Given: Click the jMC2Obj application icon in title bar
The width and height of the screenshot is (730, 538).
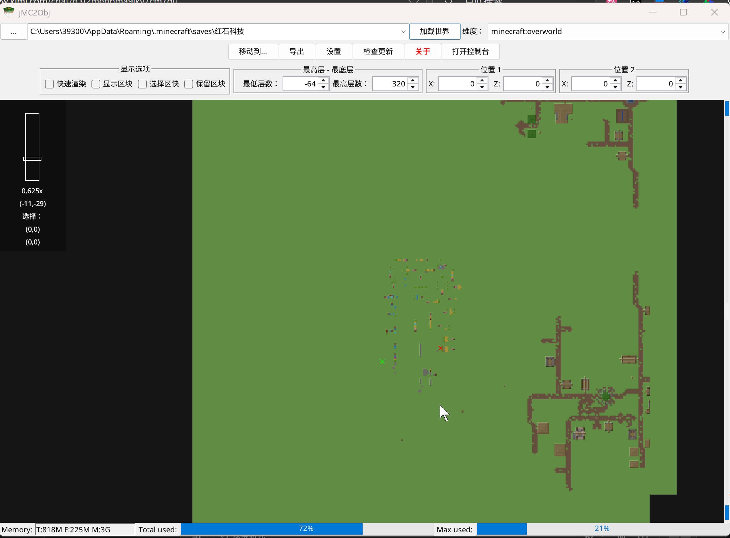Looking at the screenshot, I should (x=8, y=12).
